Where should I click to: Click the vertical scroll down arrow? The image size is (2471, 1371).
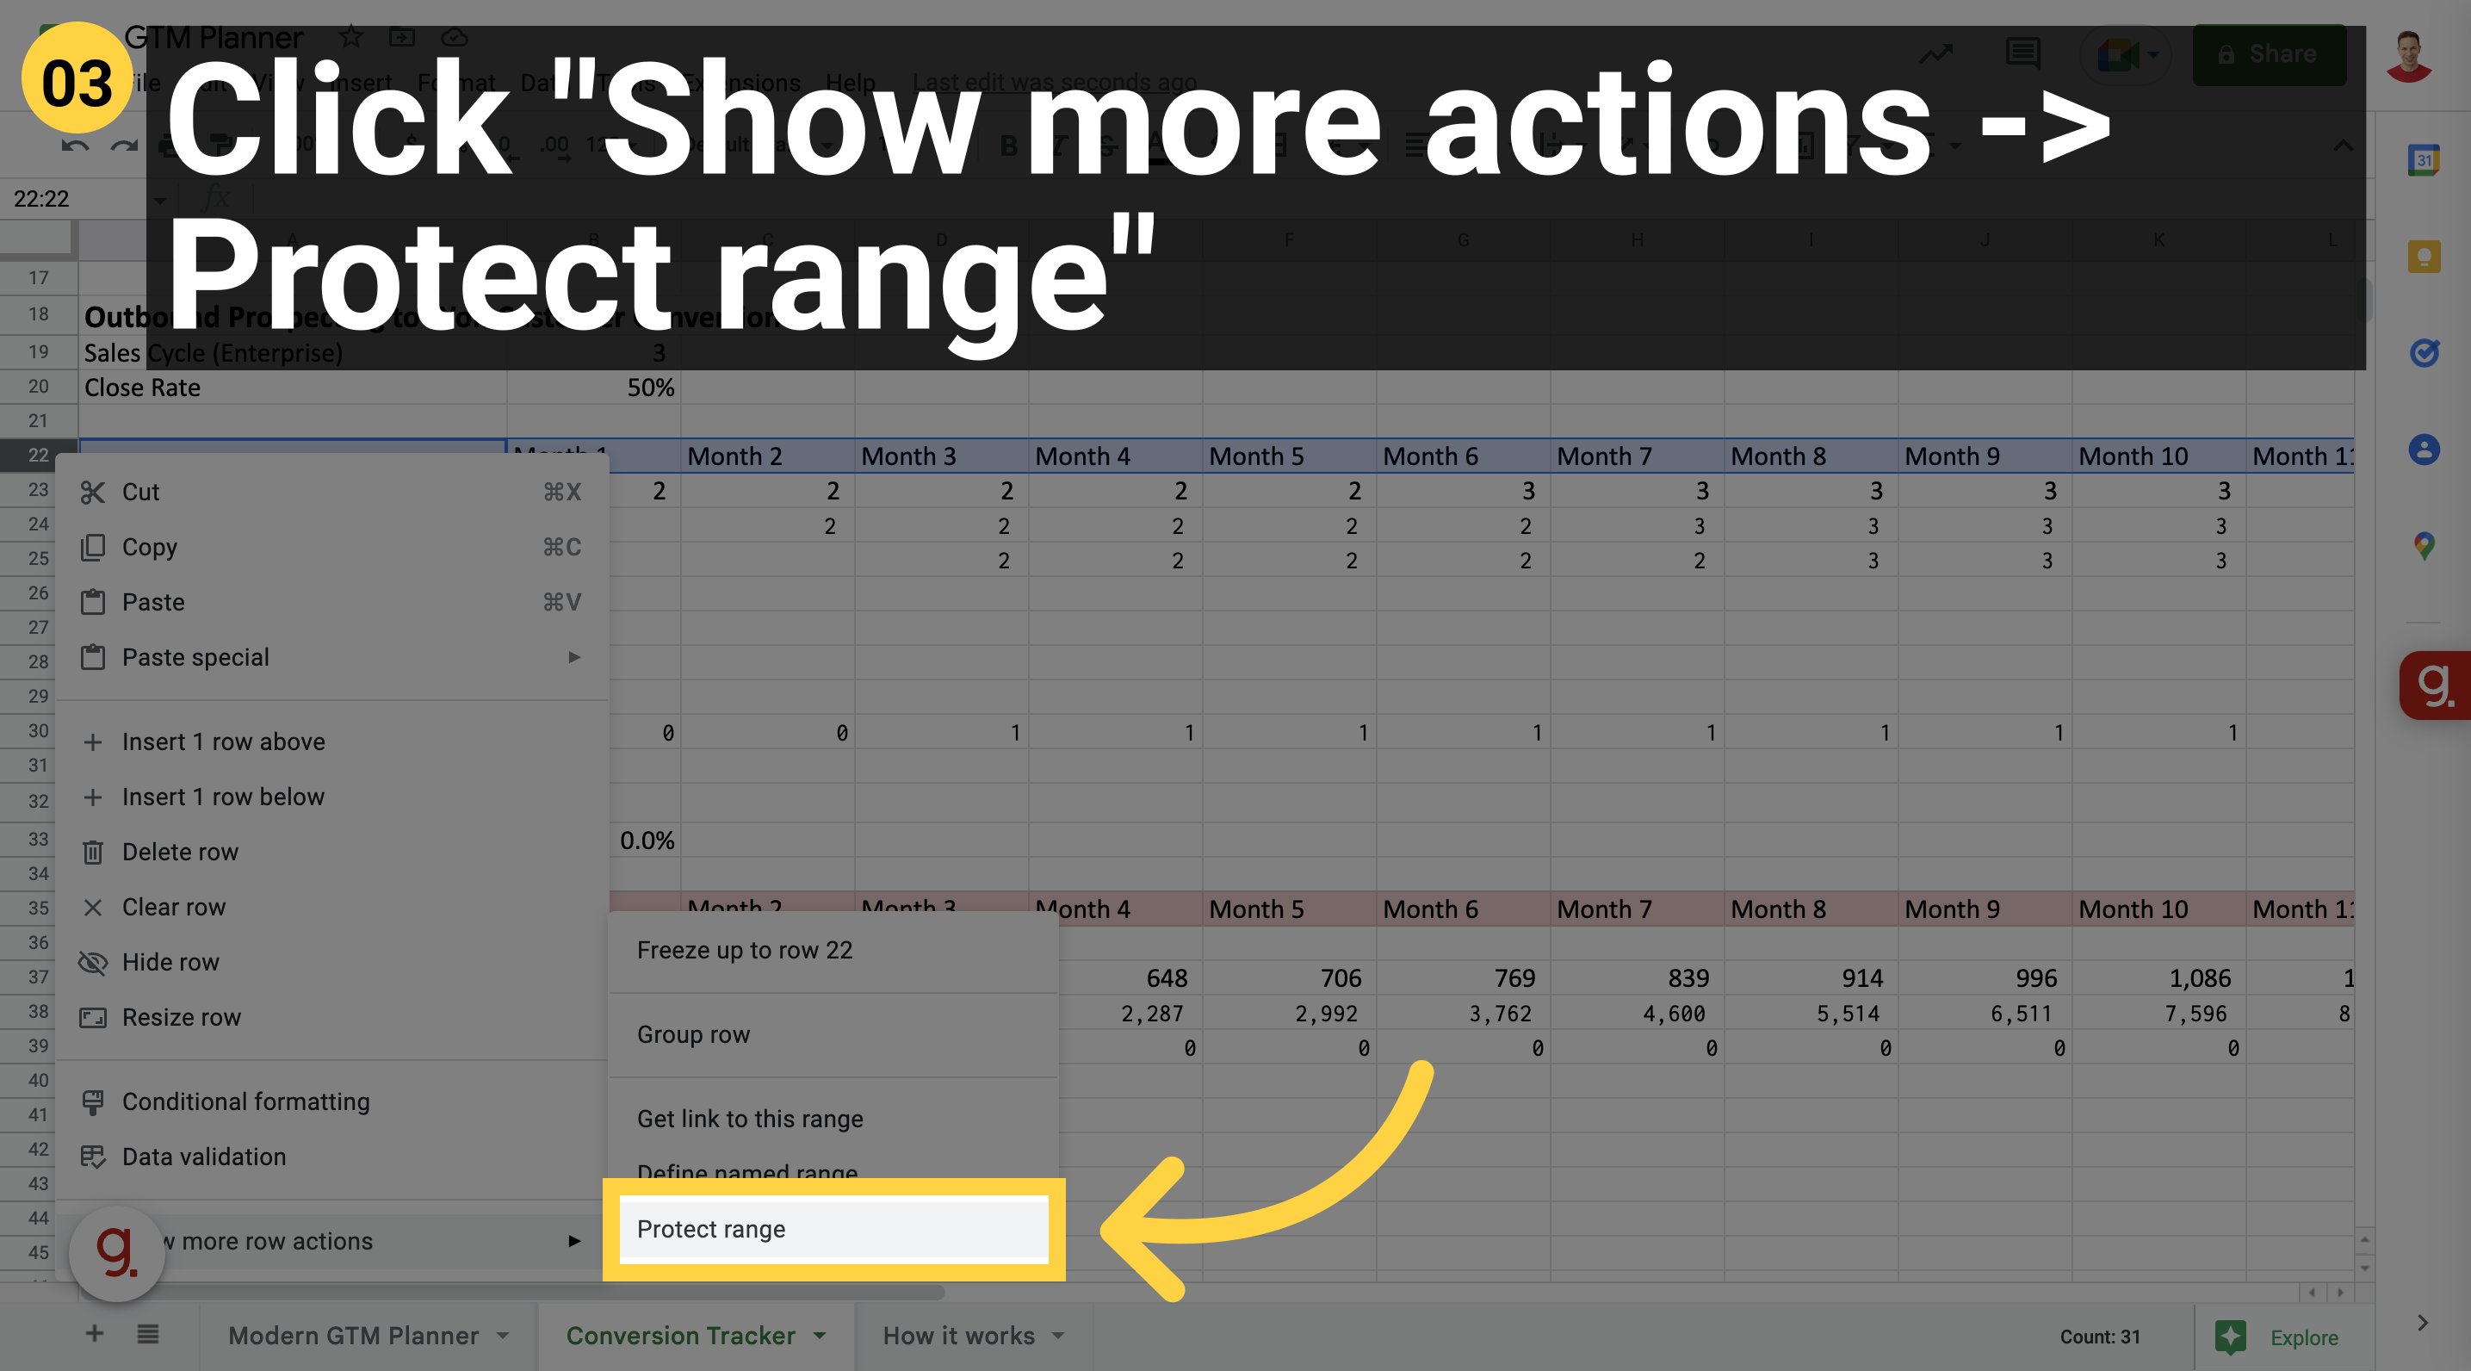click(2364, 1268)
